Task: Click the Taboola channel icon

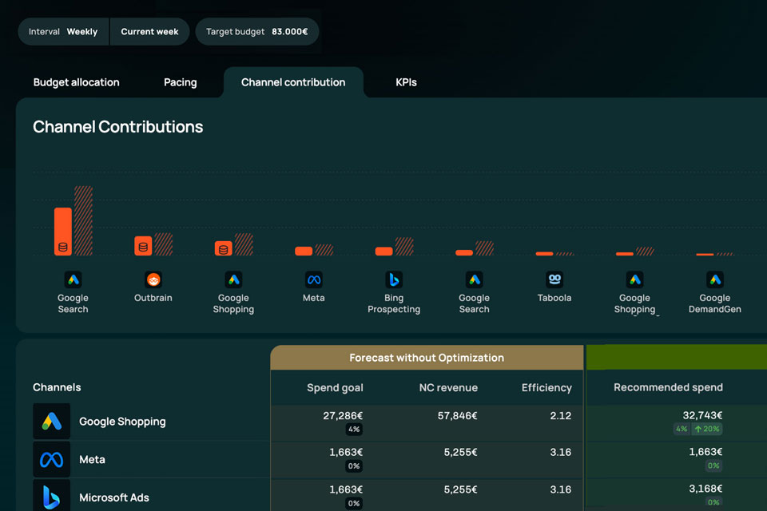Action: (x=554, y=279)
